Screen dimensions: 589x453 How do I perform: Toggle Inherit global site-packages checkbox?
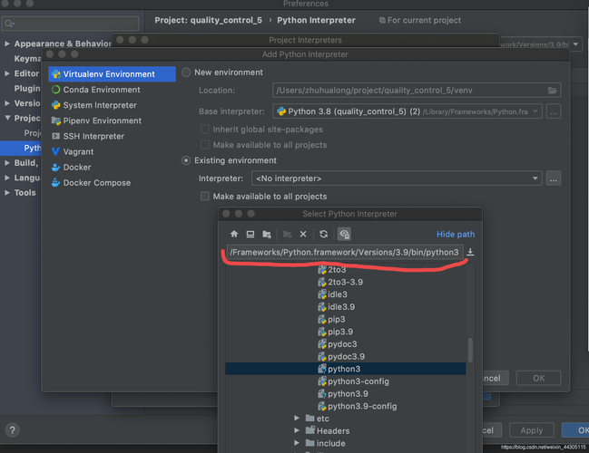pyautogui.click(x=205, y=130)
